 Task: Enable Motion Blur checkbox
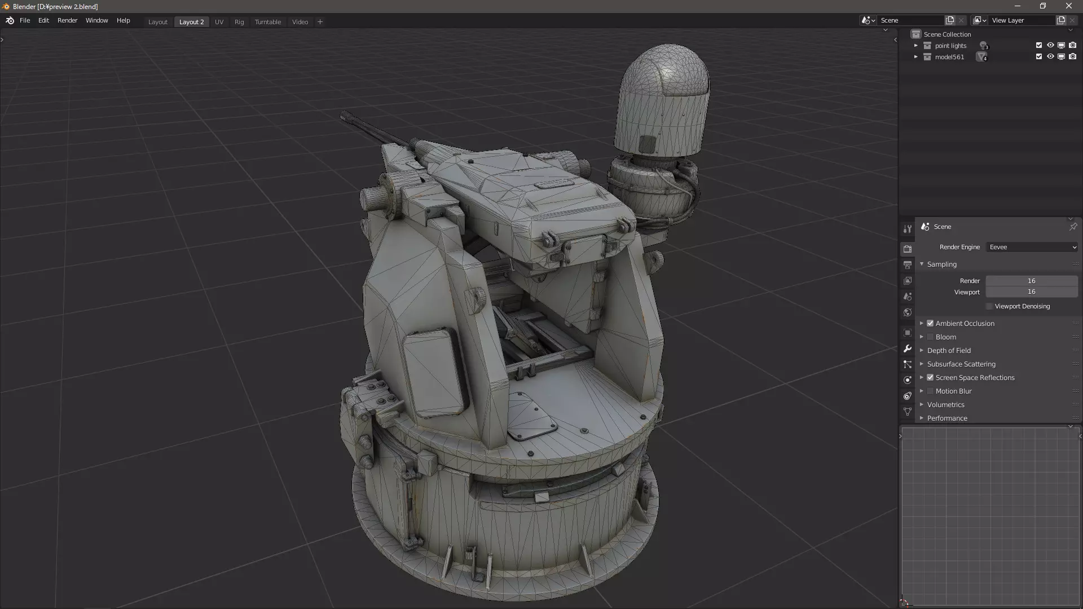(x=930, y=391)
